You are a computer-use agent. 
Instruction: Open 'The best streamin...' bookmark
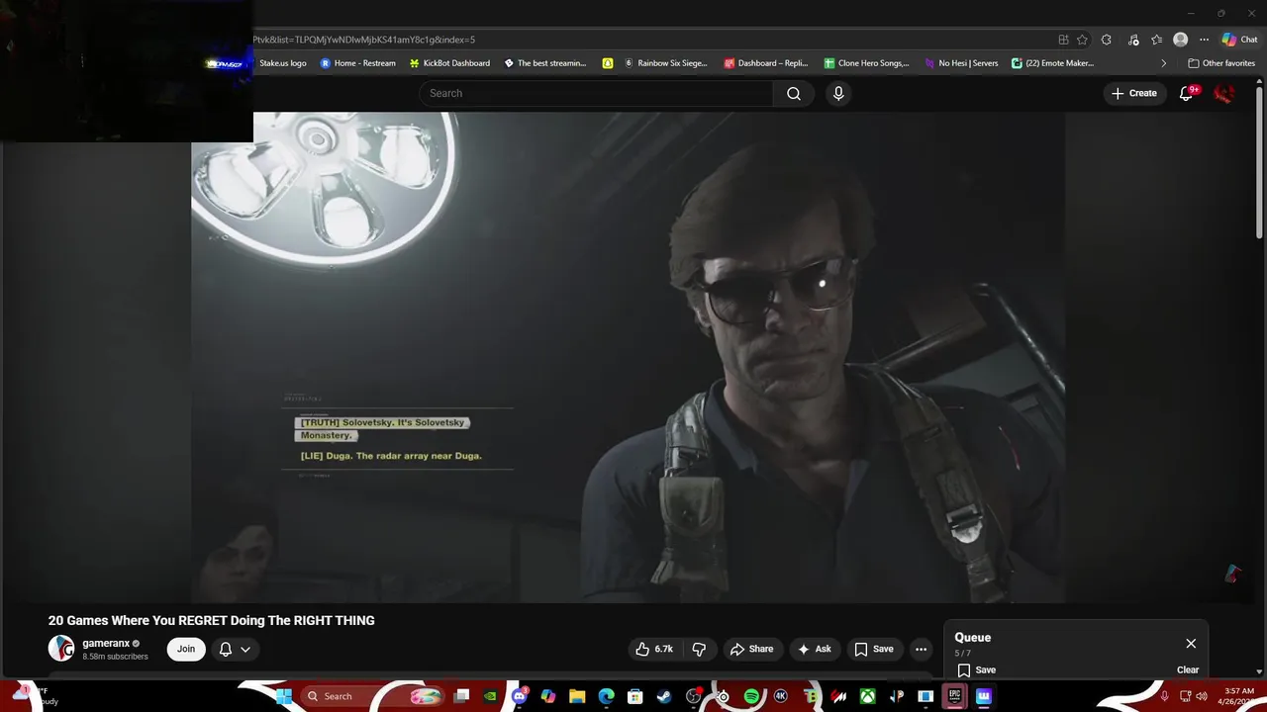point(545,63)
